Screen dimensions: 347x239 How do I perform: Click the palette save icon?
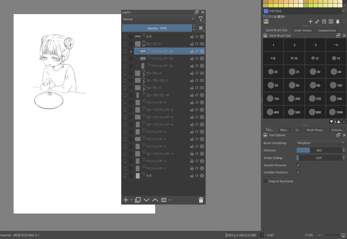324,22
